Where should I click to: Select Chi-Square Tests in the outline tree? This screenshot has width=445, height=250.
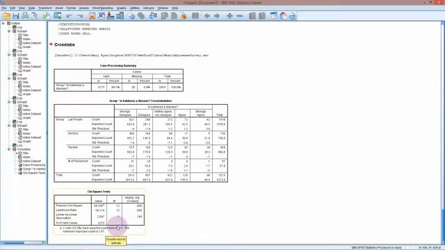[x=34, y=173]
